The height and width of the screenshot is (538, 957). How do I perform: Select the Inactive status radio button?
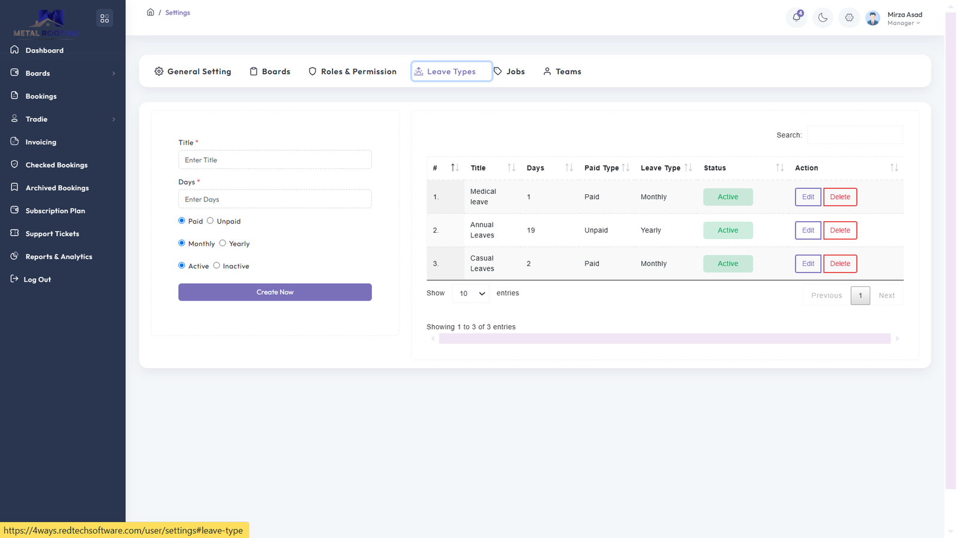click(x=217, y=265)
